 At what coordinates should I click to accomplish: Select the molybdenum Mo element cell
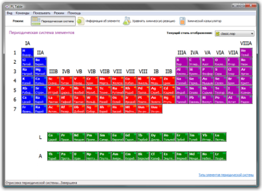tap(92, 90)
